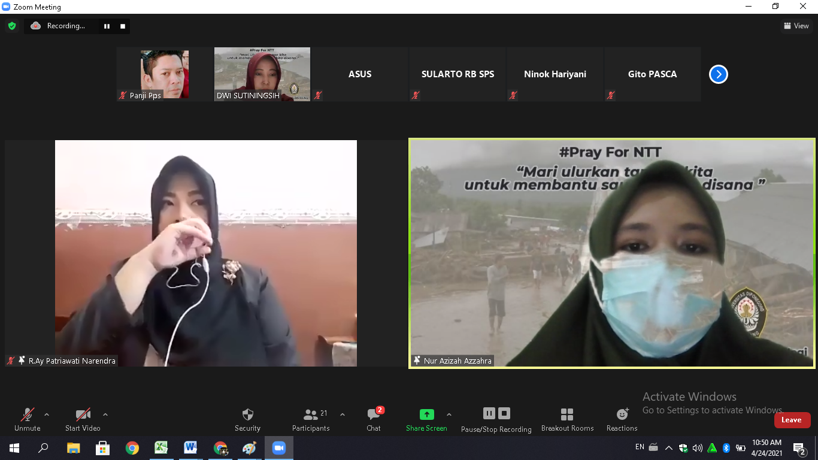Show next participants with blue arrow
Image resolution: width=818 pixels, height=460 pixels.
(718, 74)
